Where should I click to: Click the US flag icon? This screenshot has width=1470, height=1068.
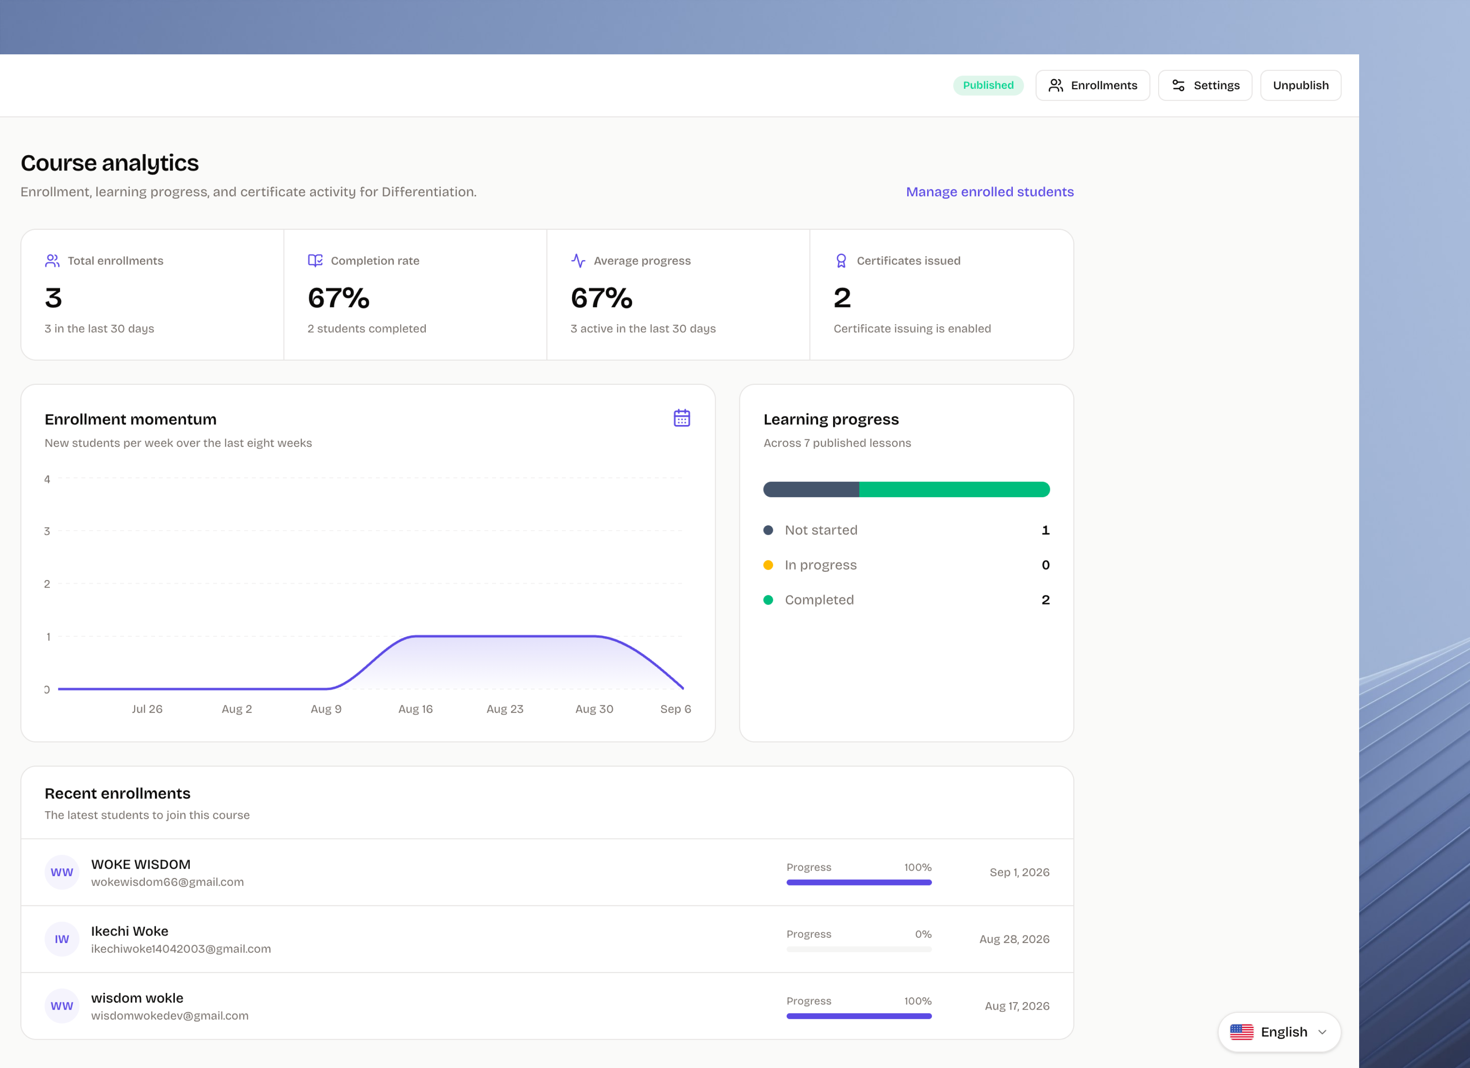[x=1241, y=1032]
